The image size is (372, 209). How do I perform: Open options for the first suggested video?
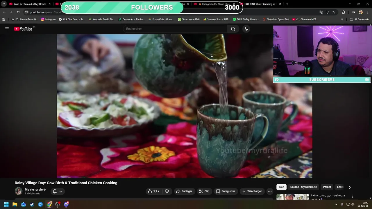pos(353,197)
